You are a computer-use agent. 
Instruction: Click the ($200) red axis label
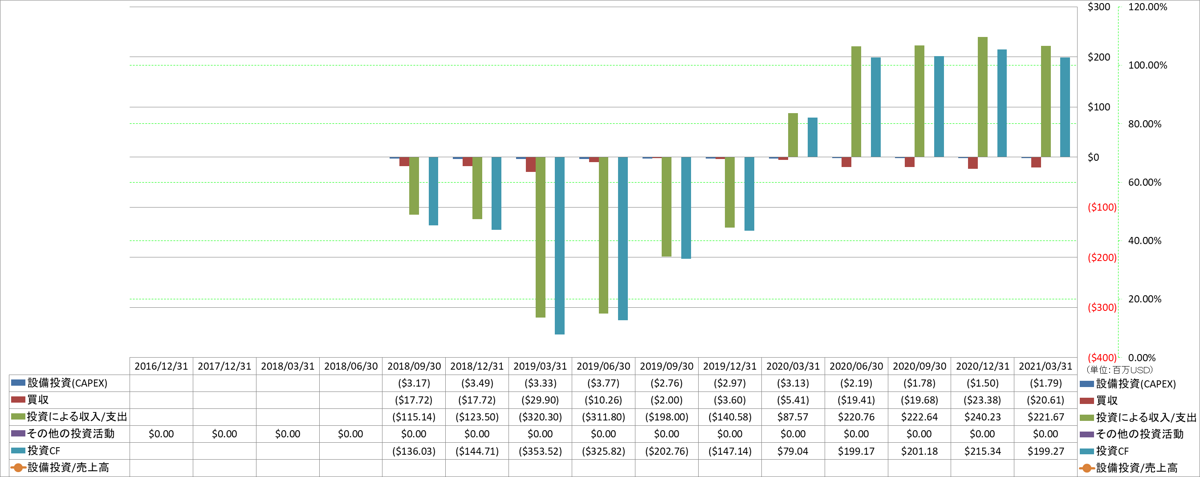(x=1102, y=257)
